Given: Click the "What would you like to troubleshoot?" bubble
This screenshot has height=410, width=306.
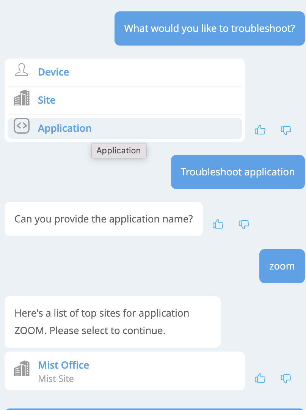Looking at the screenshot, I should click(209, 28).
